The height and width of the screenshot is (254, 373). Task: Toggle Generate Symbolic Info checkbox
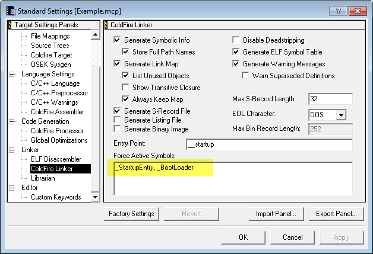117,40
